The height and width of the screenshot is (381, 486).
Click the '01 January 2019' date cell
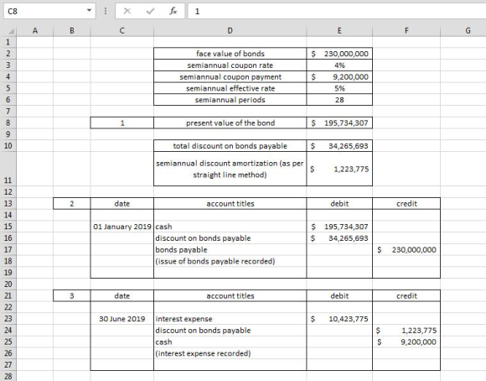point(122,227)
